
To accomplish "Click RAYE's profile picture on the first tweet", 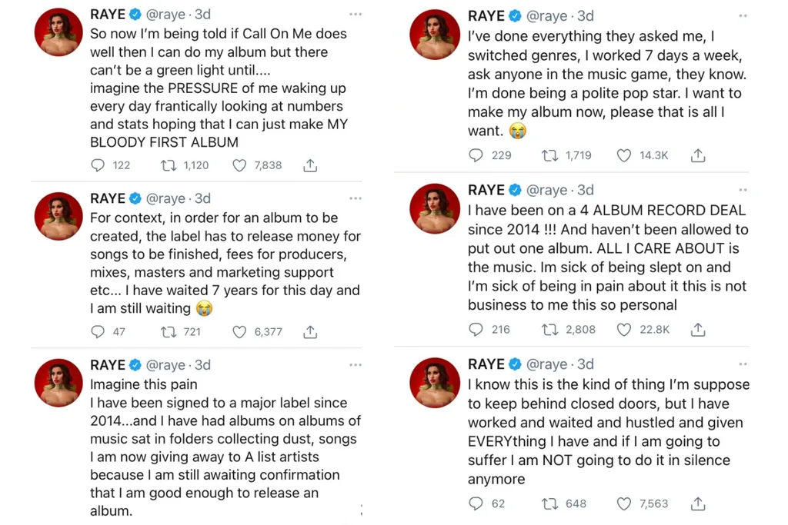I will (58, 32).
